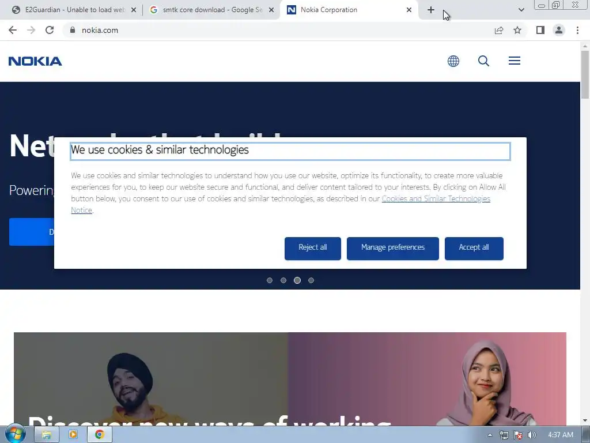The height and width of the screenshot is (443, 590).
Task: Expand the tab search chevron
Action: coord(521,10)
